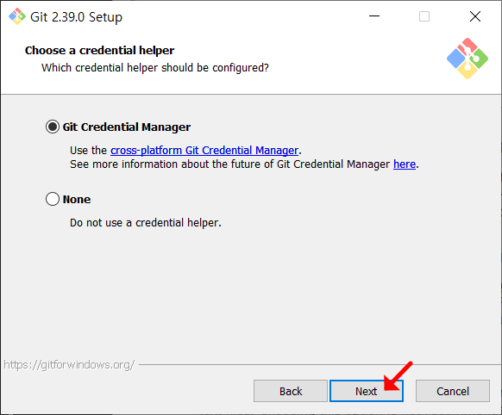Click the Git logo in the header
Screen dimensions: 502x415
click(x=467, y=59)
